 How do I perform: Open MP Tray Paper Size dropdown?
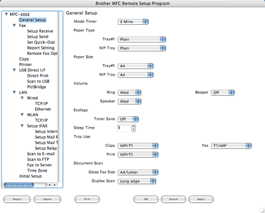click(135, 75)
